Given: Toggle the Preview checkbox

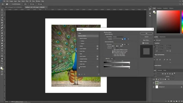Looking at the screenshot, I should 143,43.
